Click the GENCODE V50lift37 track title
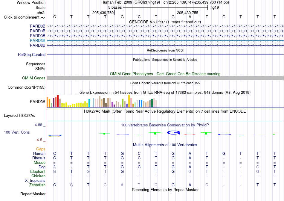Viewport: 284px width, 201px height. point(165,22)
